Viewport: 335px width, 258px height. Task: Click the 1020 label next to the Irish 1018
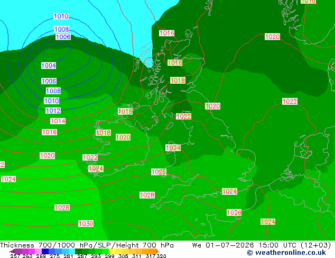[x=123, y=137]
